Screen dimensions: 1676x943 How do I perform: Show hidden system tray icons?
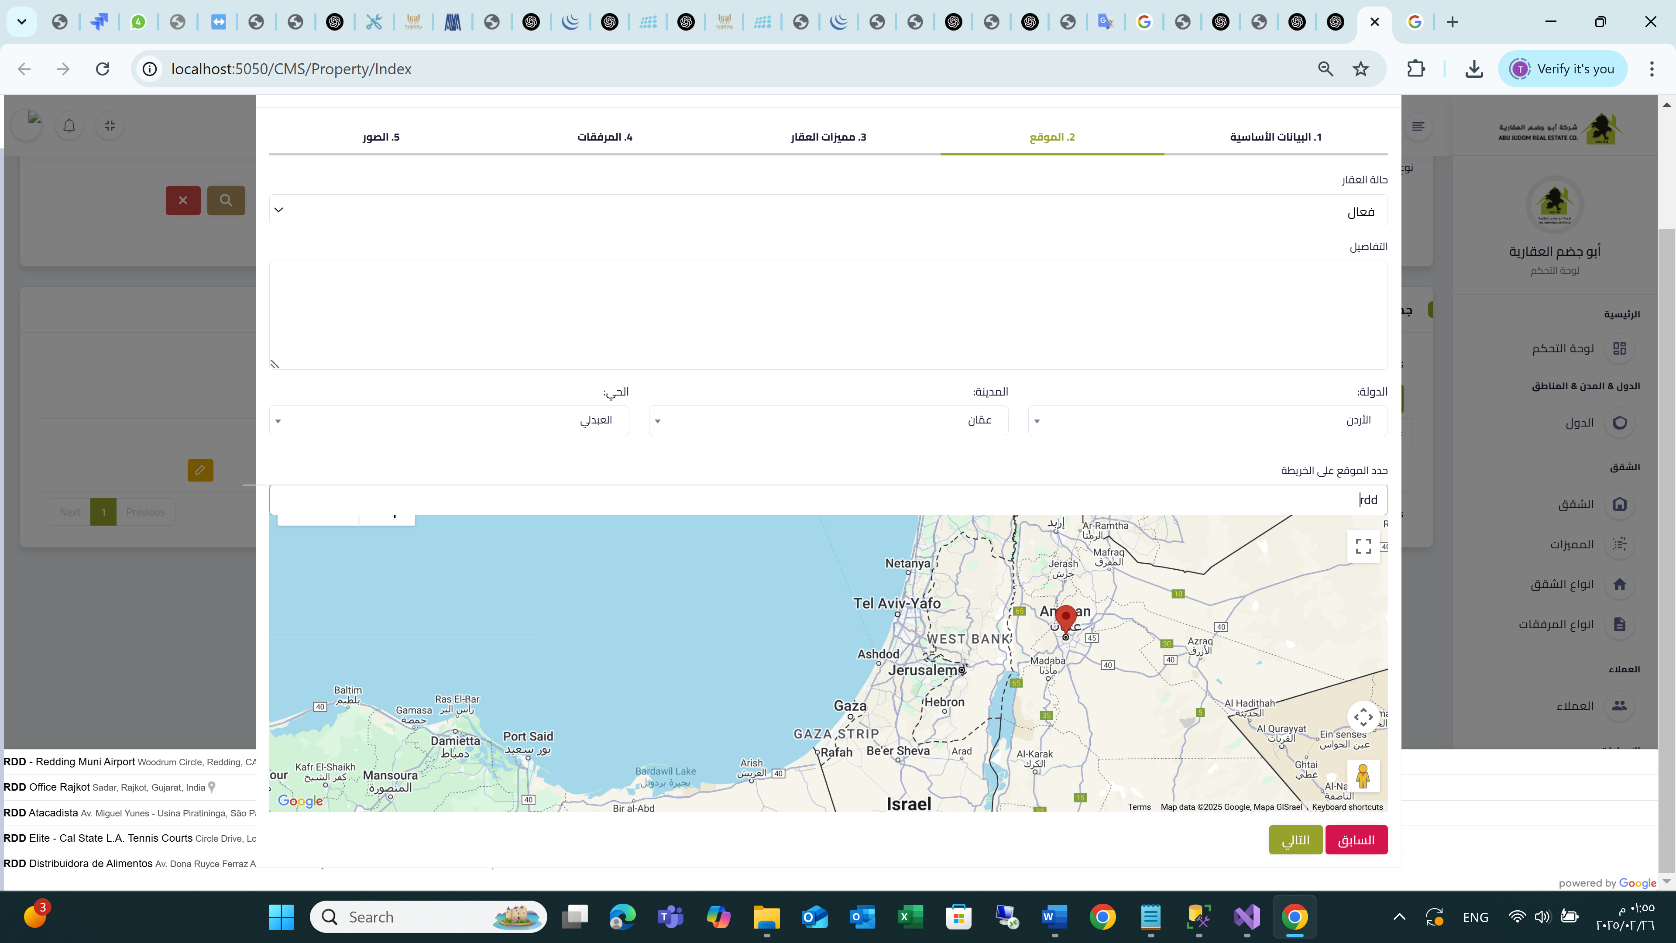pos(1399,917)
